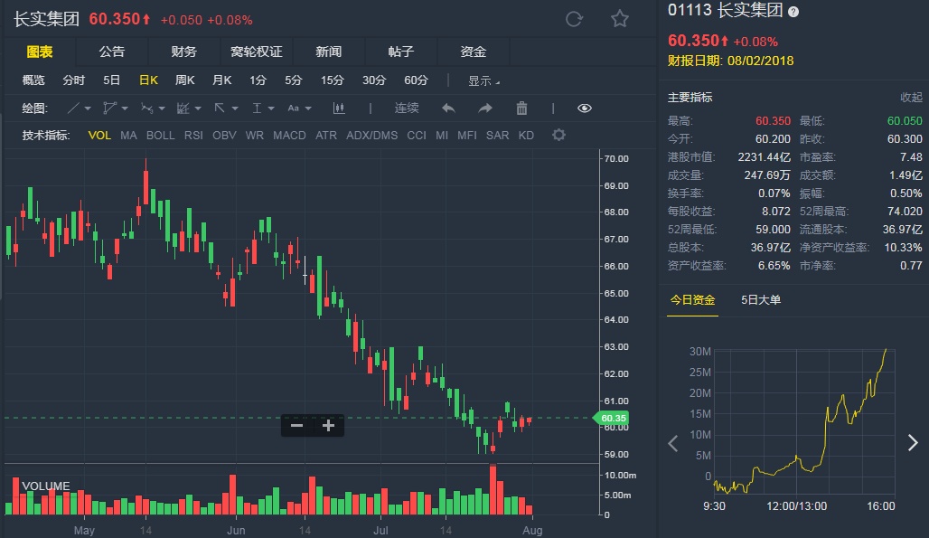
Task: Enable the MACD technical indicator
Action: tap(289, 136)
